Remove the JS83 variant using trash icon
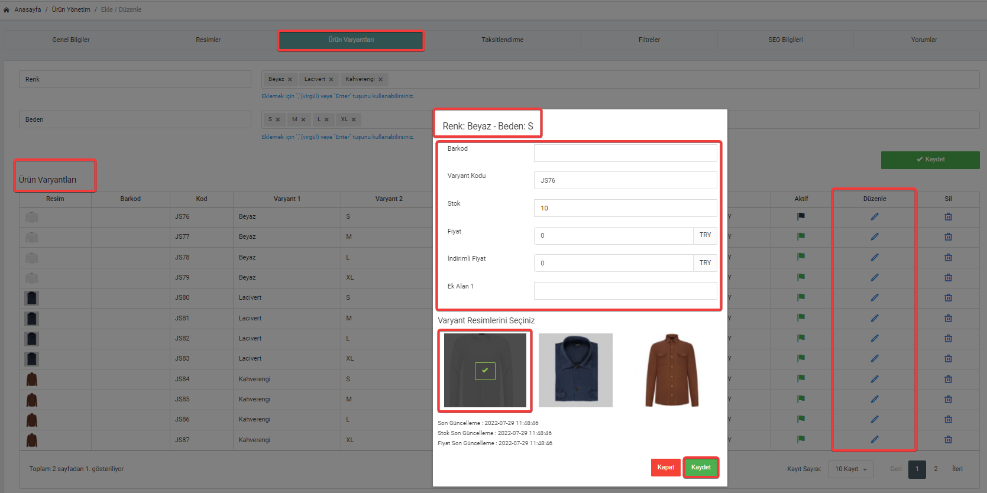The width and height of the screenshot is (987, 493). (948, 358)
